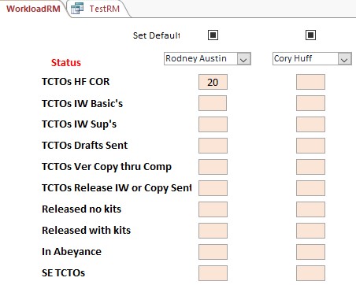Click Cory Huff's TCTOs HF COR field
The image size is (356, 285).
point(310,82)
